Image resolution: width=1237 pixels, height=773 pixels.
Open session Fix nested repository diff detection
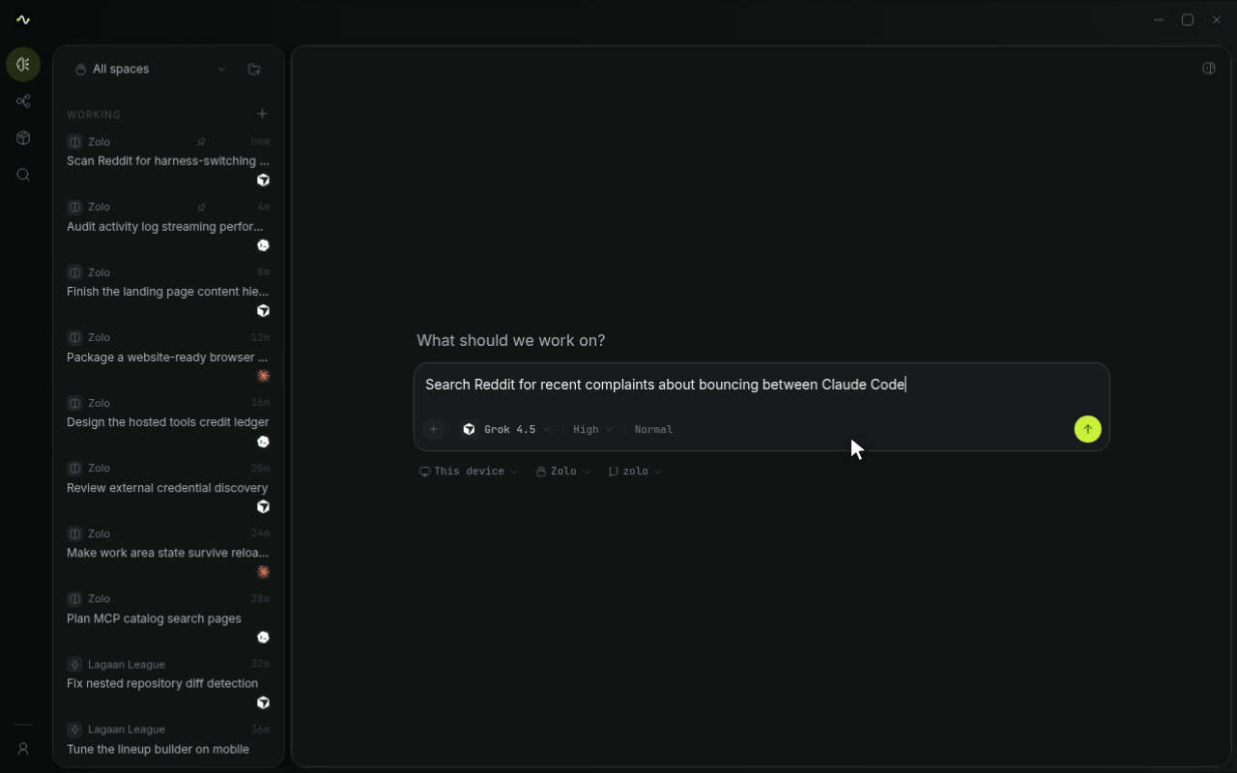(168, 682)
